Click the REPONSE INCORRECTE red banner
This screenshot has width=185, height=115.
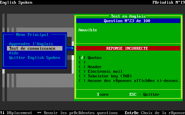pyautogui.click(x=128, y=48)
